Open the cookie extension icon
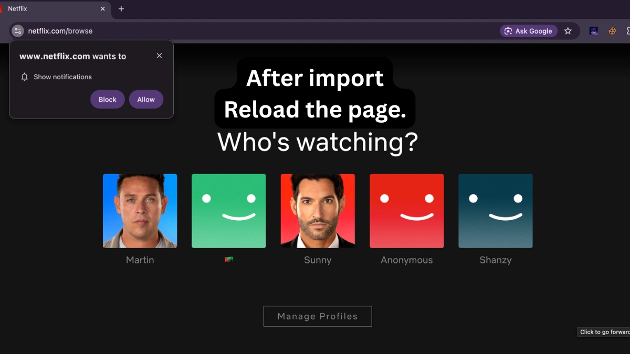Screen dimensions: 630x354 point(612,31)
